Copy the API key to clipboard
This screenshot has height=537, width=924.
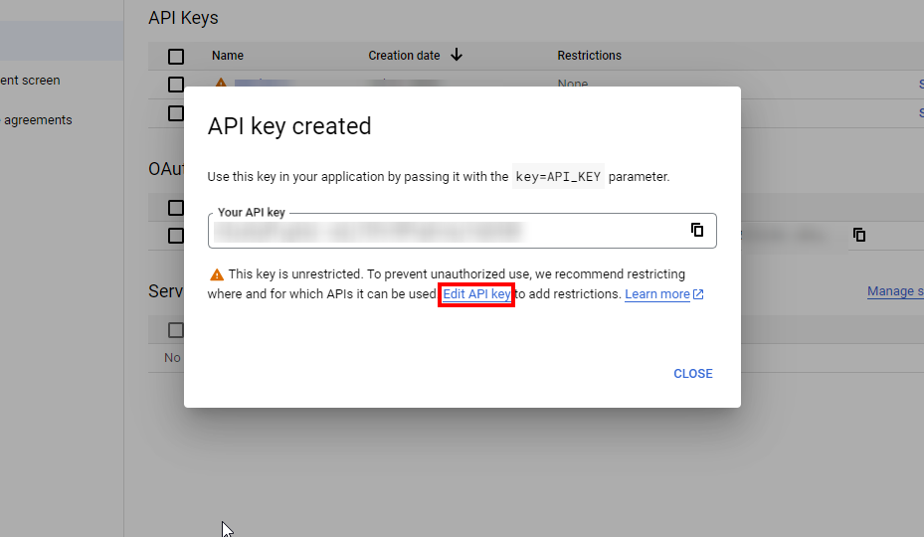(697, 230)
